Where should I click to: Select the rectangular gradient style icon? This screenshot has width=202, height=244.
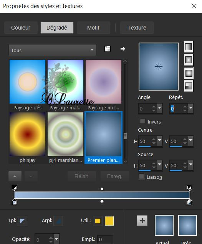click(189, 59)
